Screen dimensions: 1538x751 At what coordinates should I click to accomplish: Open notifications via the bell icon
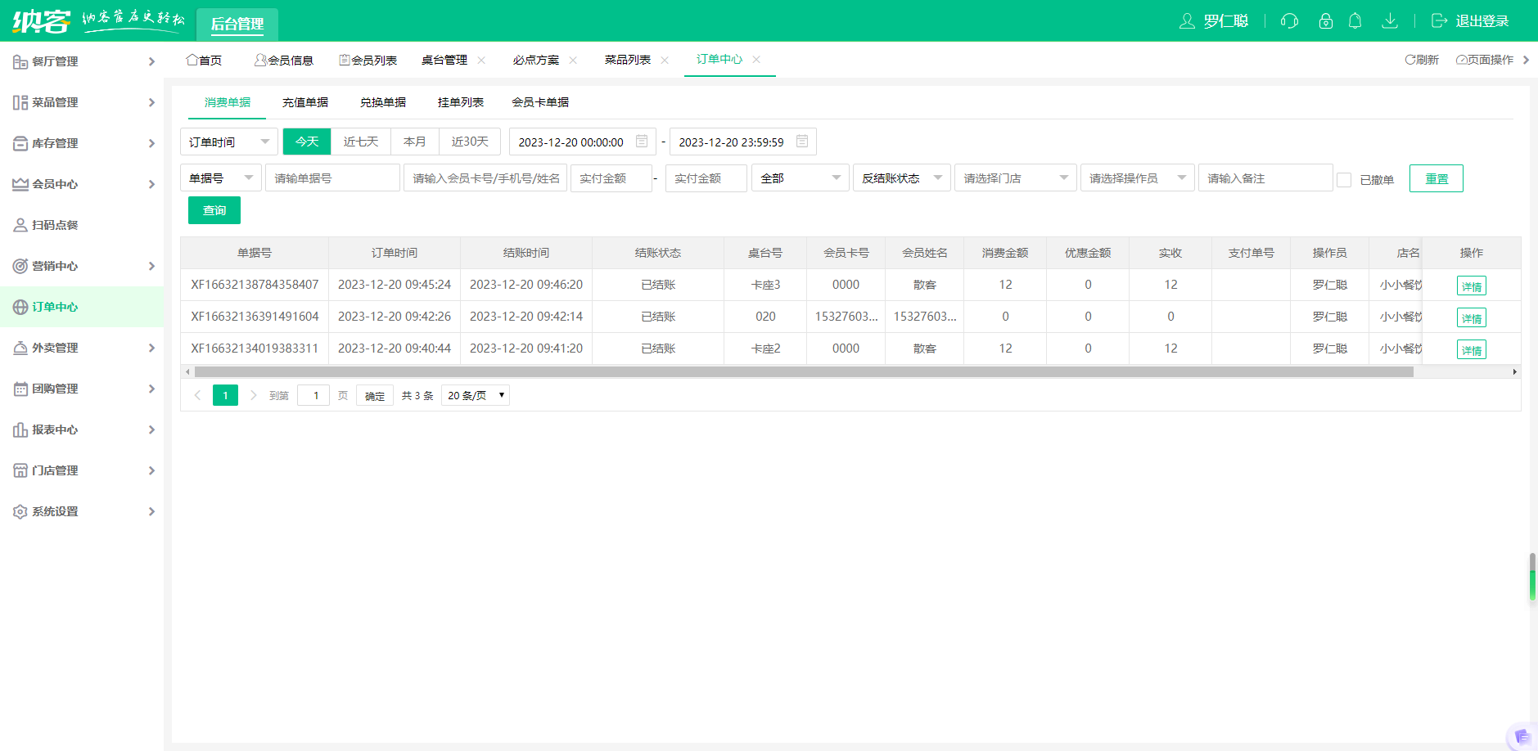coord(1355,21)
